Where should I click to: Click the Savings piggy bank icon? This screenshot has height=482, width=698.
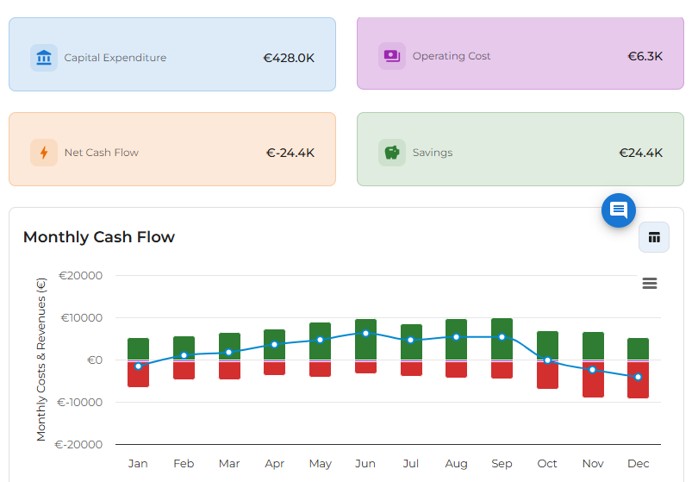pyautogui.click(x=391, y=153)
